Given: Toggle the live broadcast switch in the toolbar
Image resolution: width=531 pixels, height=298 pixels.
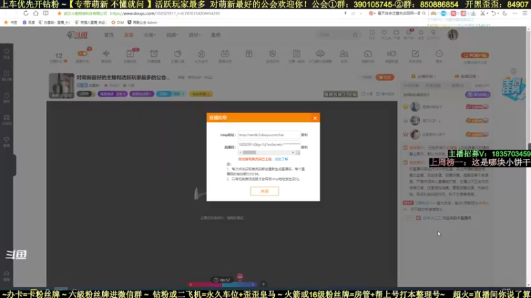Looking at the screenshot, I should [x=82, y=54].
